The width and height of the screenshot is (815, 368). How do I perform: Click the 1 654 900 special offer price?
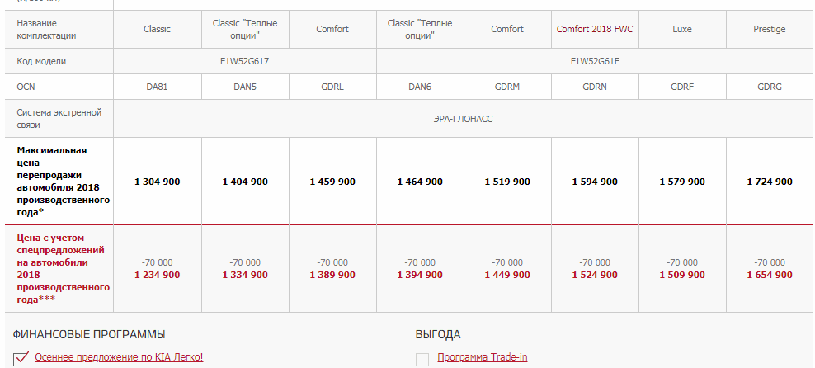769,275
